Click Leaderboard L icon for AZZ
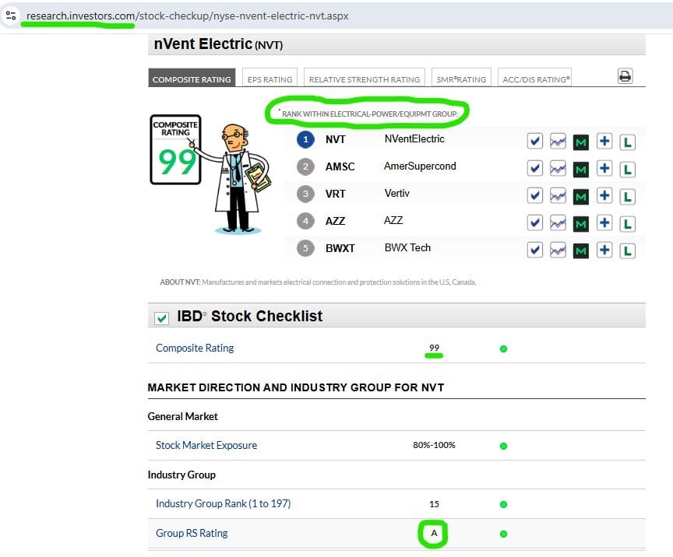673x557 pixels. pos(628,224)
